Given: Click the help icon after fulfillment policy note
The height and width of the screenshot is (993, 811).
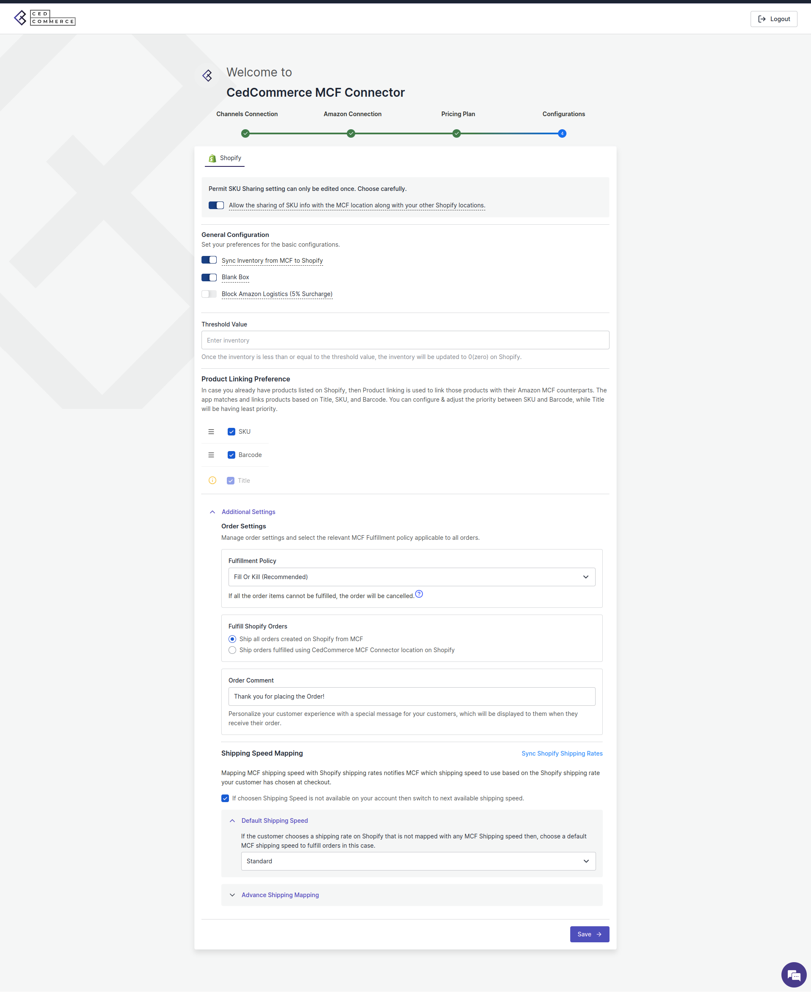Looking at the screenshot, I should click(419, 595).
